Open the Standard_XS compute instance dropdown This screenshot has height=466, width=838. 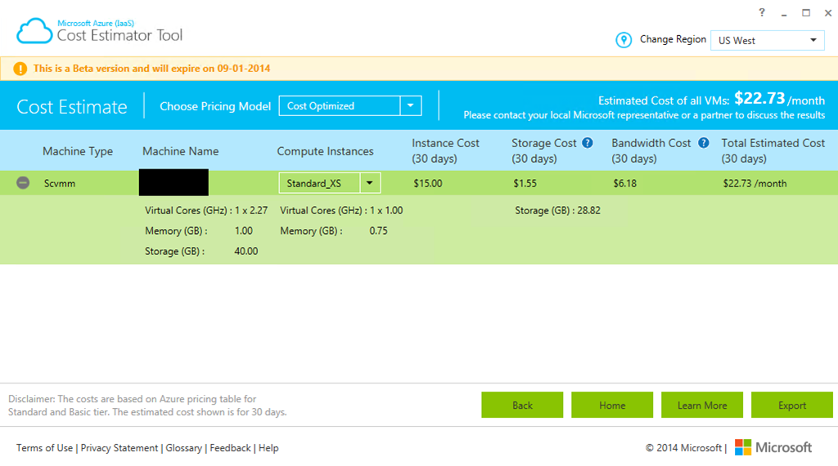(370, 183)
